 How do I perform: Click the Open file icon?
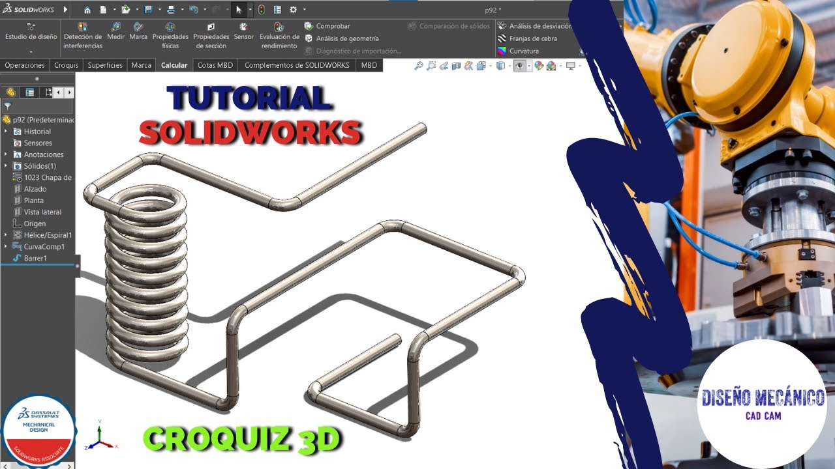(x=125, y=10)
